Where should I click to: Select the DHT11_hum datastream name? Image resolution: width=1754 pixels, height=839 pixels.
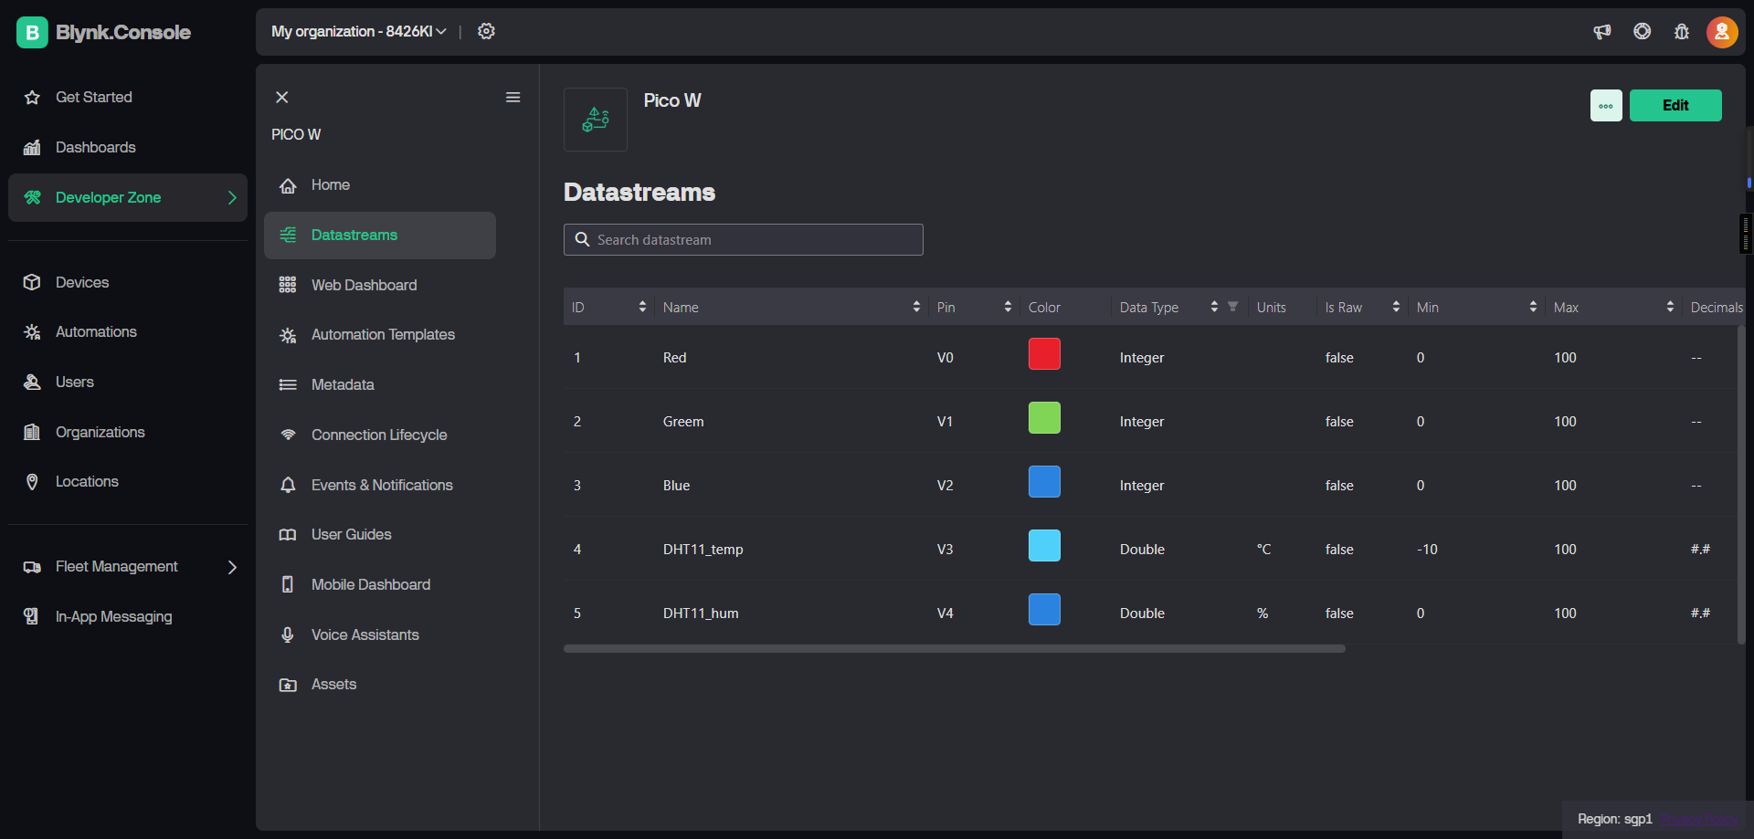click(x=701, y=614)
